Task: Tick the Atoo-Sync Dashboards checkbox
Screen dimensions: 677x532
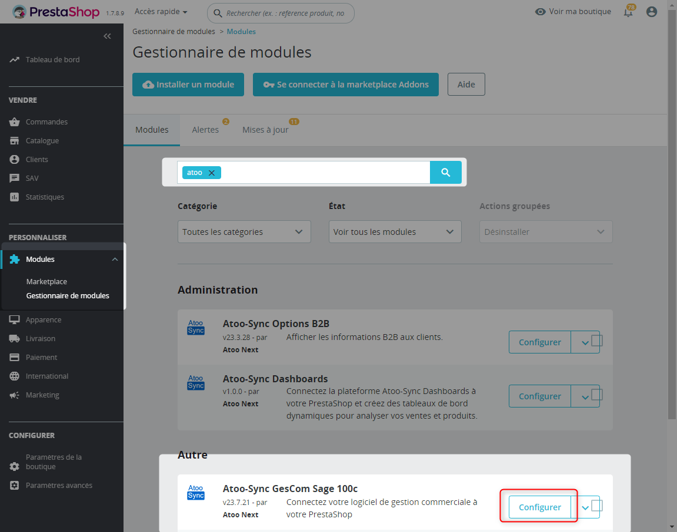Action: click(596, 395)
